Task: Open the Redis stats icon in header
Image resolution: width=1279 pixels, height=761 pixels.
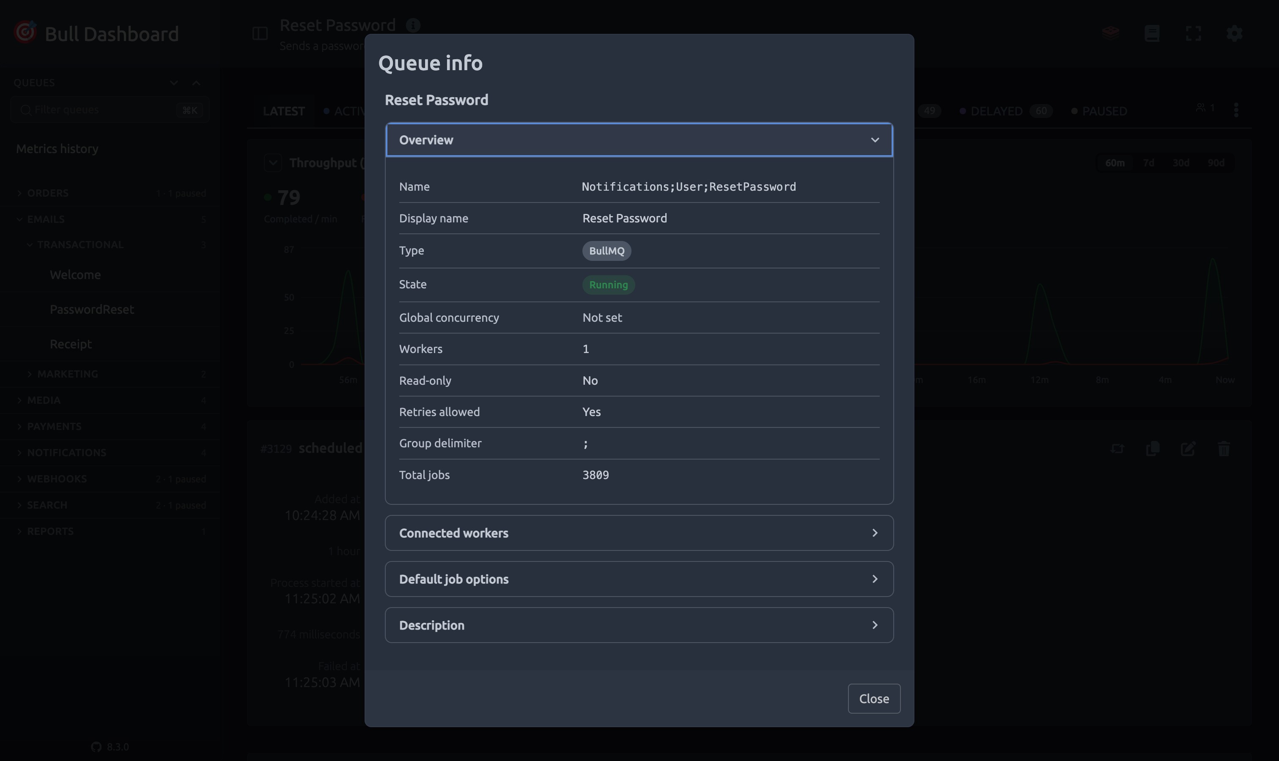Action: tap(1110, 33)
